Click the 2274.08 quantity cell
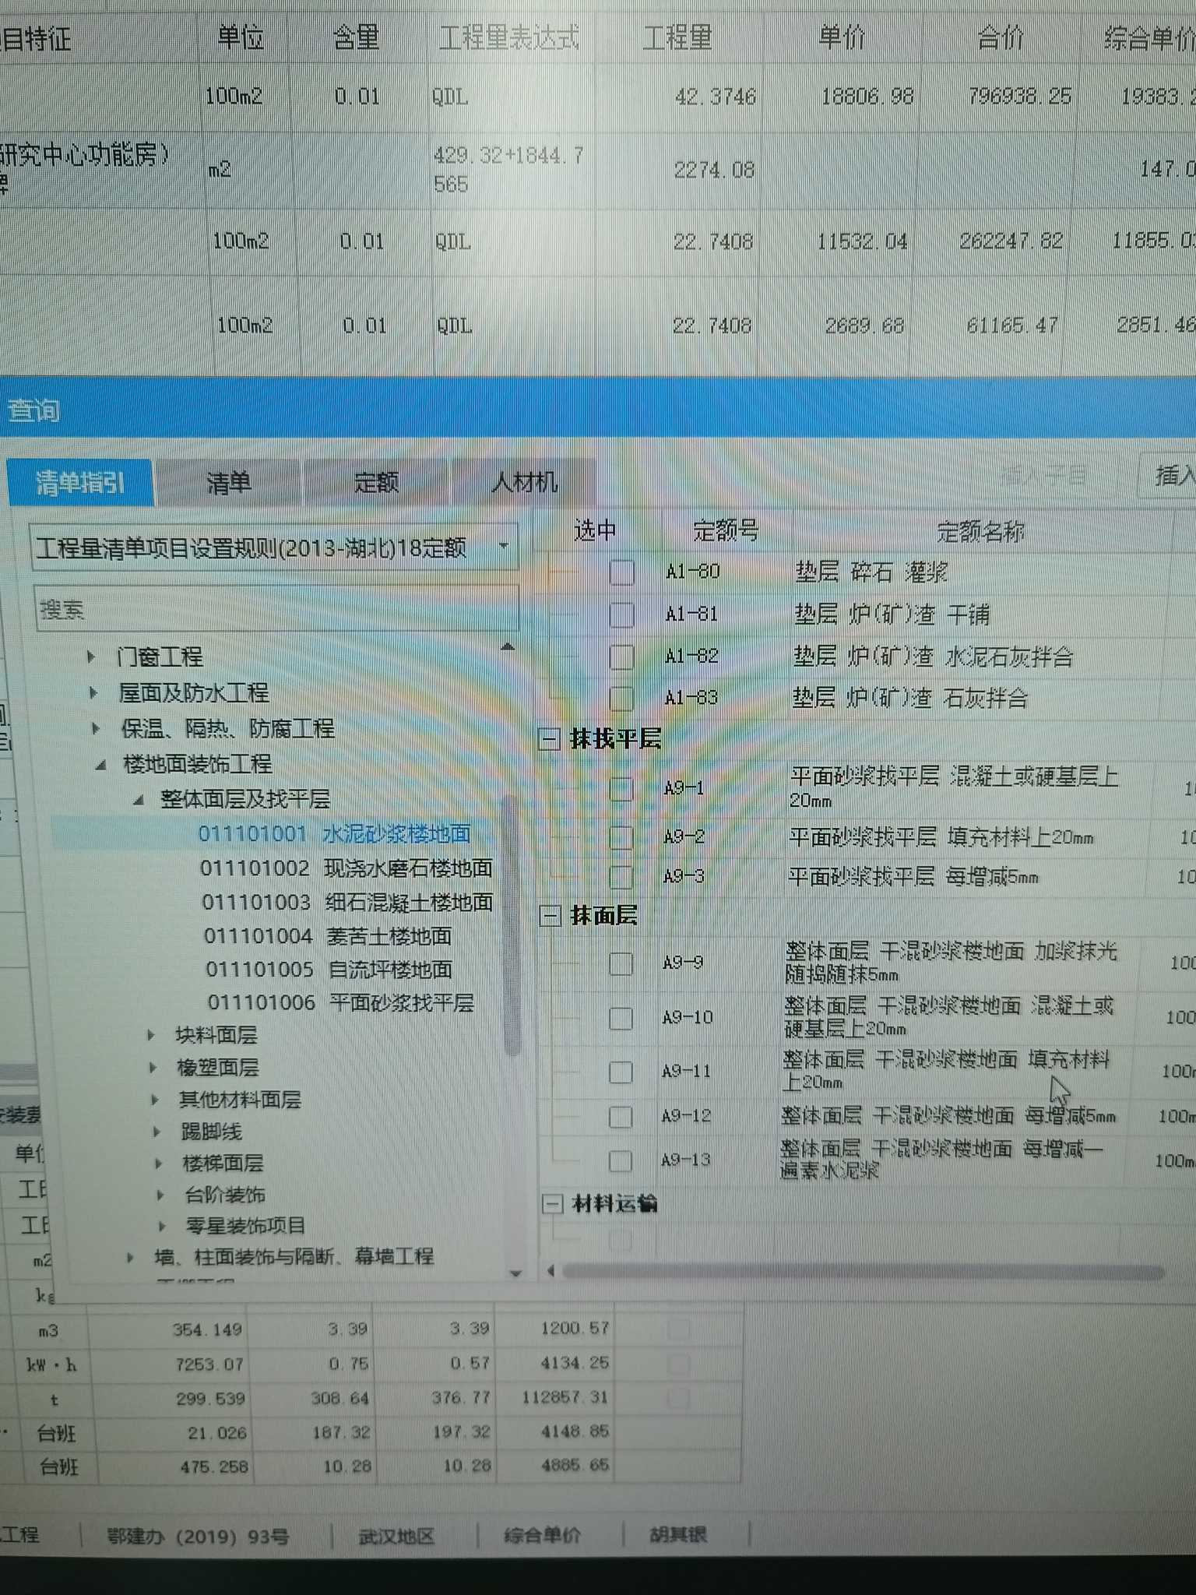 (714, 170)
